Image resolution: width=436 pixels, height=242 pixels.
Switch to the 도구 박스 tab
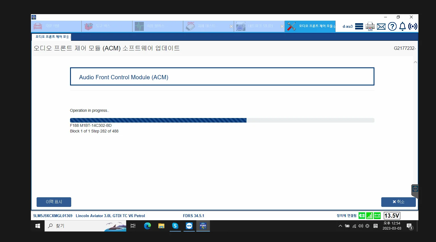(x=107, y=26)
